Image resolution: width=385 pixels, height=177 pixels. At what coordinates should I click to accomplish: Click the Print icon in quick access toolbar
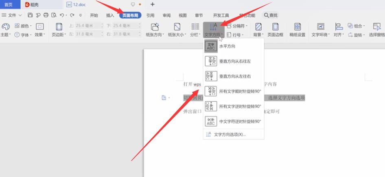[x=46, y=15]
